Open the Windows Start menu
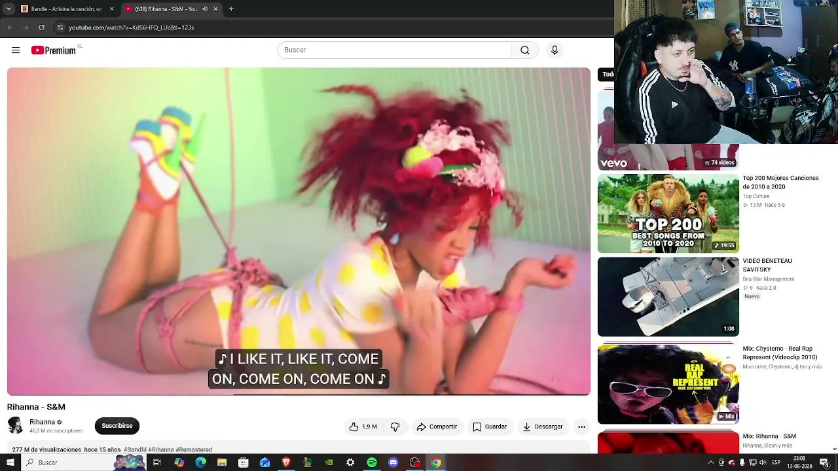 click(10, 462)
